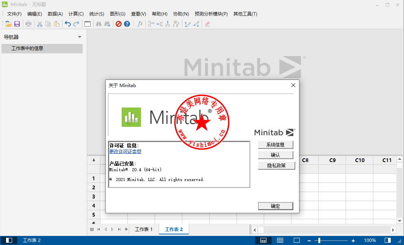Click the 更改许可证类型 link

(125, 151)
